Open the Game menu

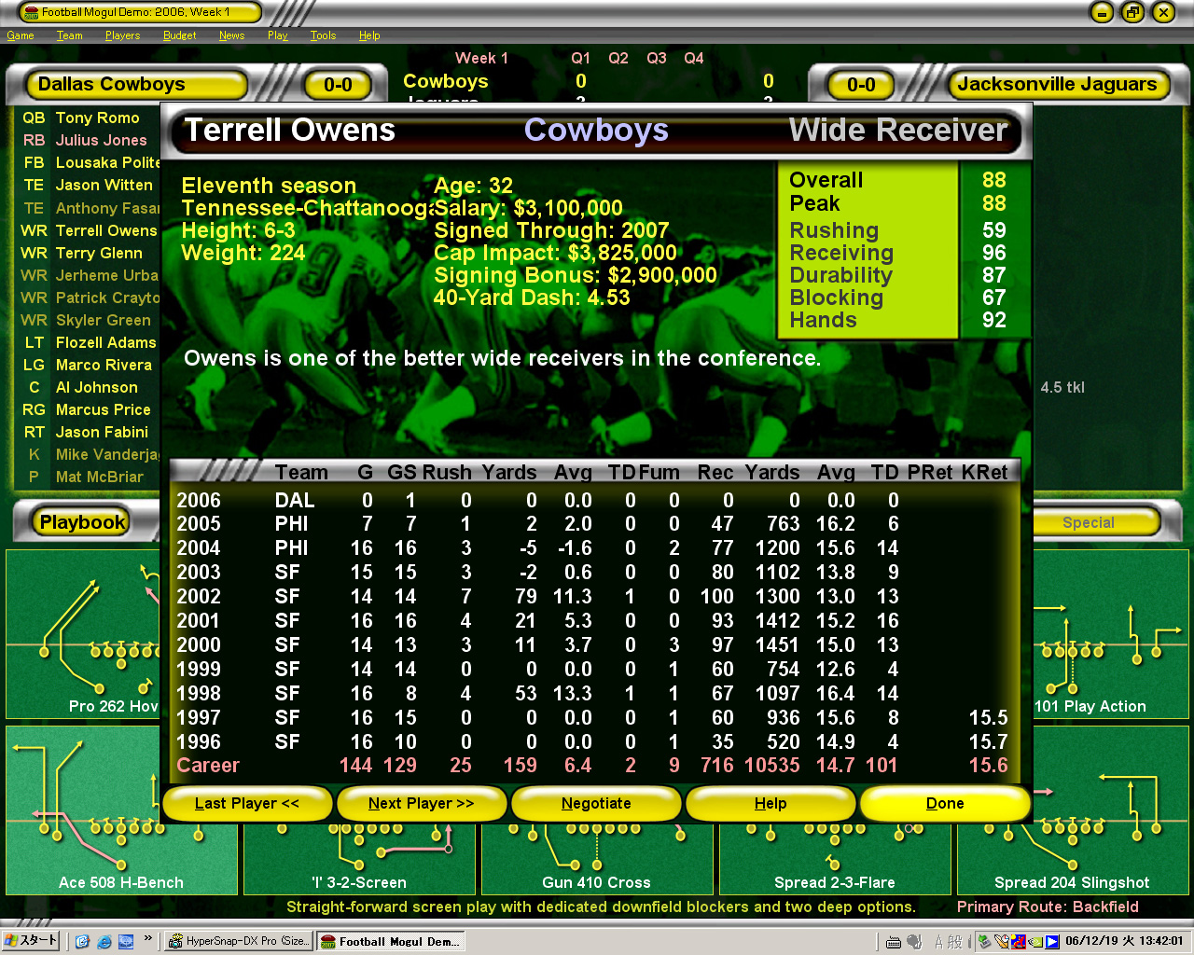(21, 35)
